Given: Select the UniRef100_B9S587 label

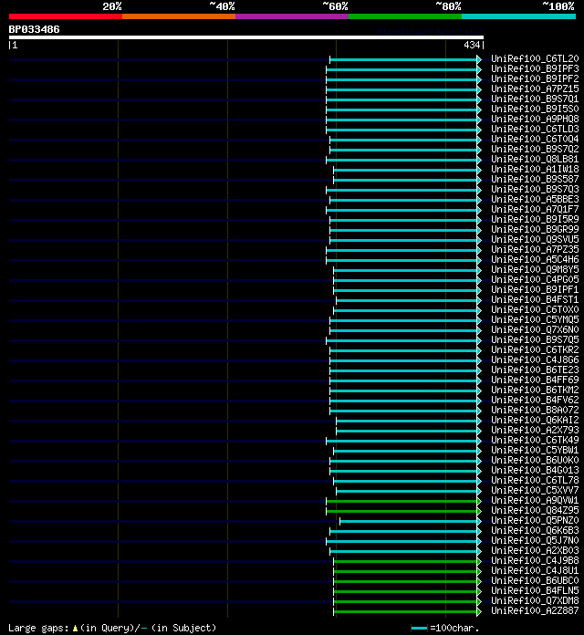Looking at the screenshot, I should (535, 179).
